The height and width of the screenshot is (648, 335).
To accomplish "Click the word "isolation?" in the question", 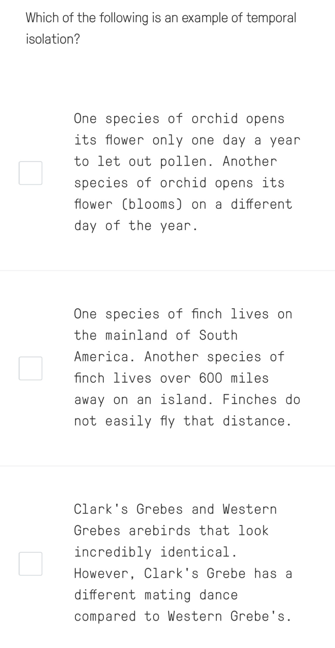I will 53,39.
